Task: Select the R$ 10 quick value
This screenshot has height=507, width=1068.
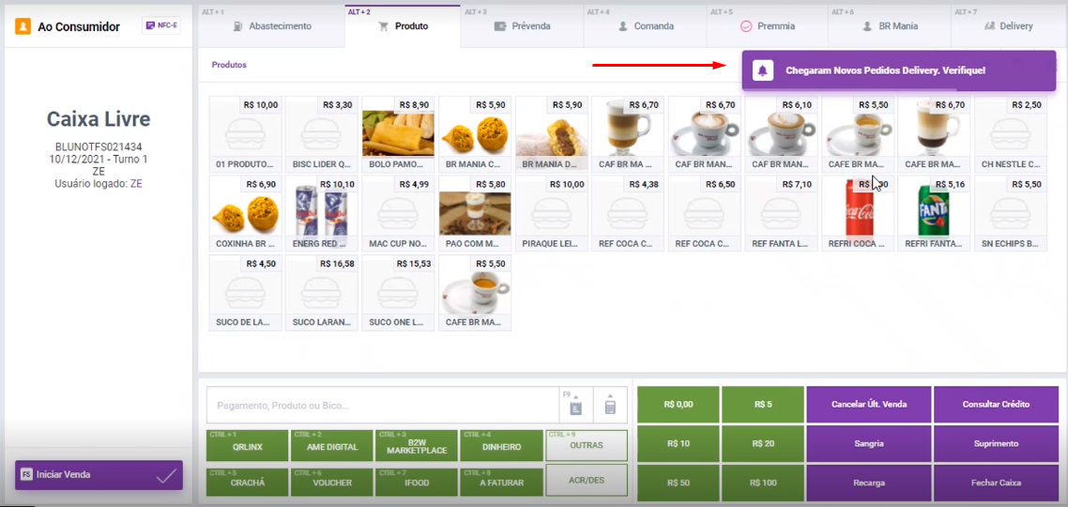Action: click(x=678, y=443)
